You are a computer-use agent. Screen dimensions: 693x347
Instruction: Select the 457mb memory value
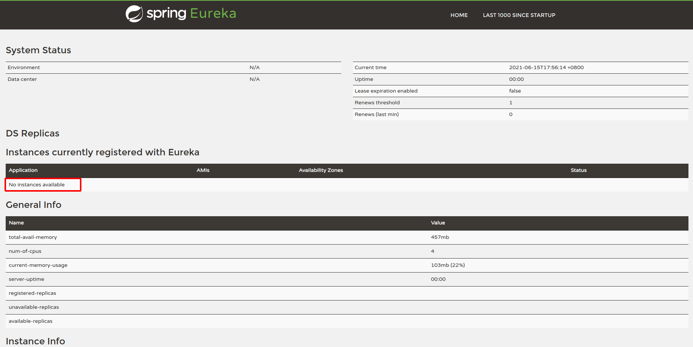[440, 237]
